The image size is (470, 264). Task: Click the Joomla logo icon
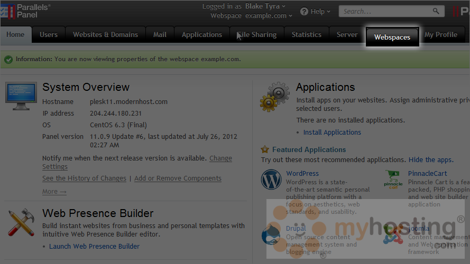[x=393, y=234]
